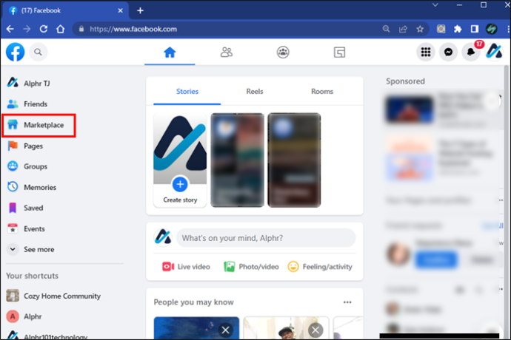Click the Create story plus button
The height and width of the screenshot is (340, 511).
point(180,185)
